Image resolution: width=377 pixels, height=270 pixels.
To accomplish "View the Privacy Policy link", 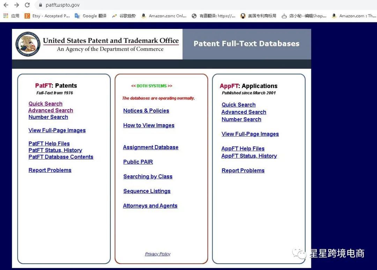I will coord(157,254).
